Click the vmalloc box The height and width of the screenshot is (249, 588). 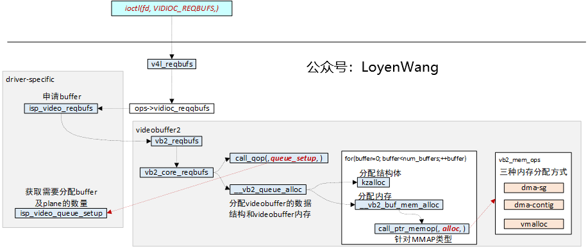click(x=534, y=224)
